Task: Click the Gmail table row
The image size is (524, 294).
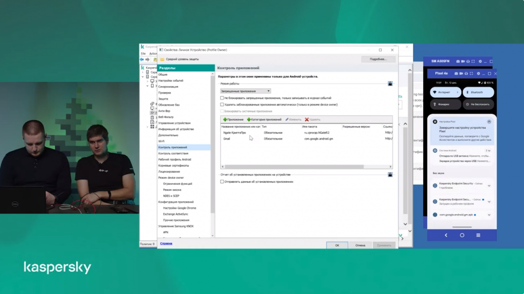Action: pos(306,139)
